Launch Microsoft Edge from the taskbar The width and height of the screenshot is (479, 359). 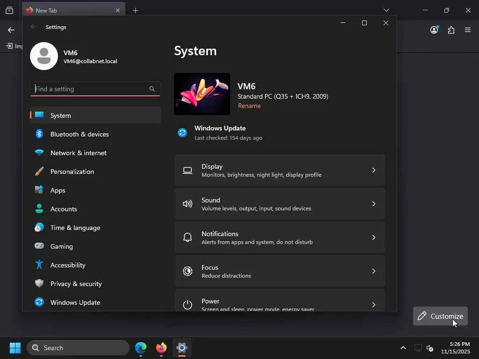[x=141, y=348]
